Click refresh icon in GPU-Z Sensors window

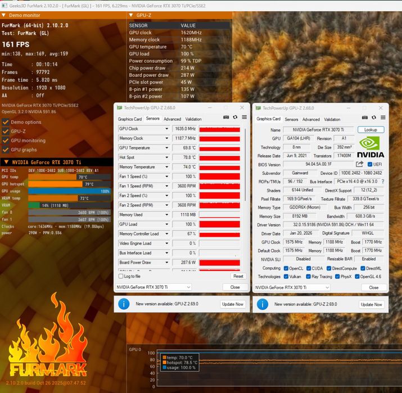pyautogui.click(x=235, y=117)
